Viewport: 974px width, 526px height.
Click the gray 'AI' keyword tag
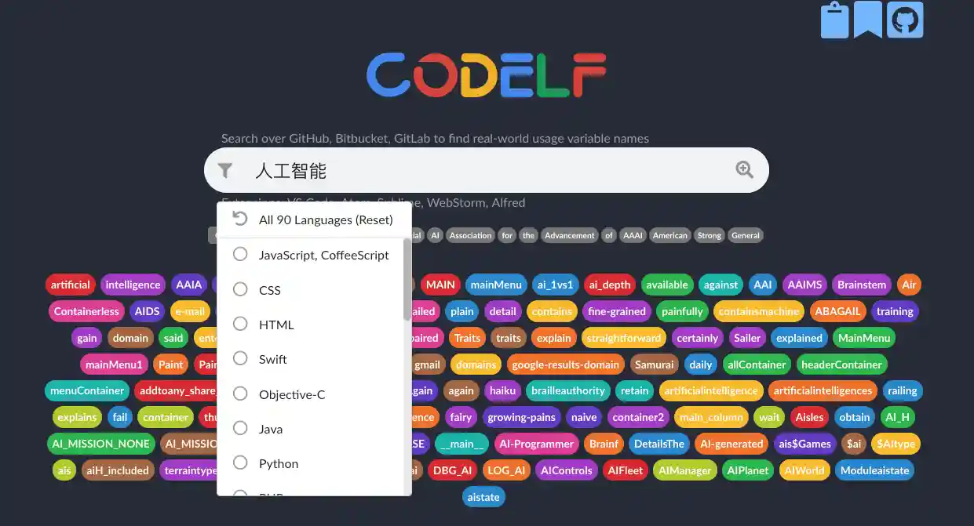(x=436, y=235)
